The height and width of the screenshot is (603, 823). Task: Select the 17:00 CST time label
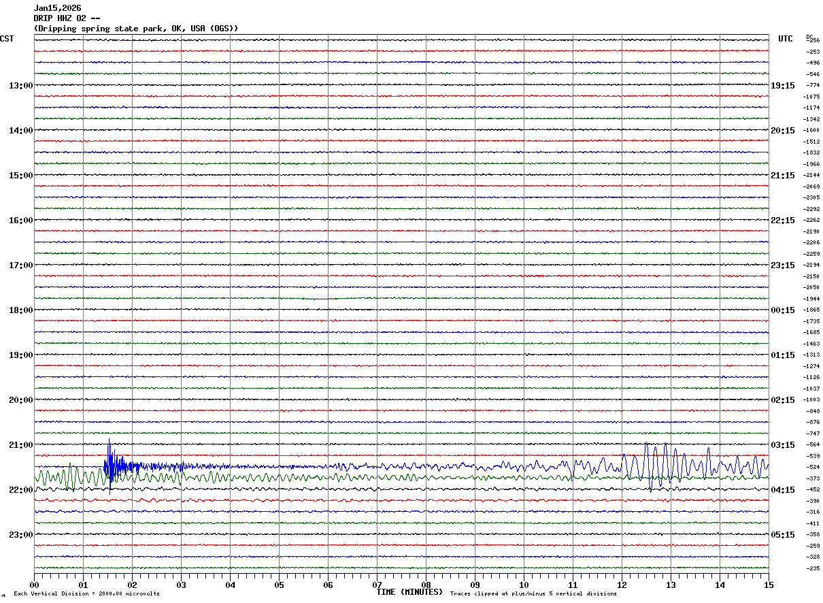coord(20,265)
